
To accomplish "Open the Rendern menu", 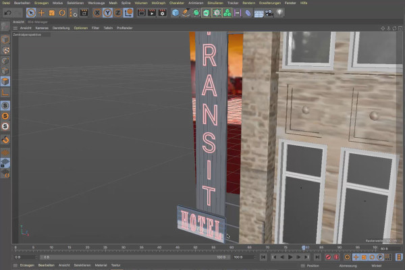I will pos(248,3).
